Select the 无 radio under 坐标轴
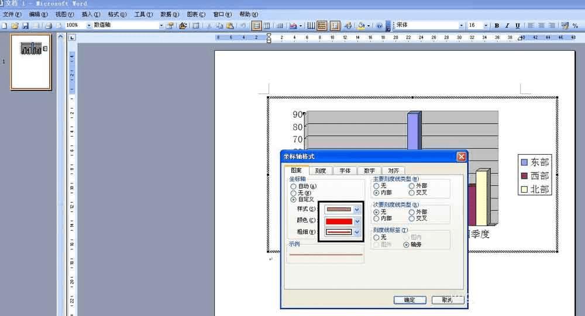 294,193
